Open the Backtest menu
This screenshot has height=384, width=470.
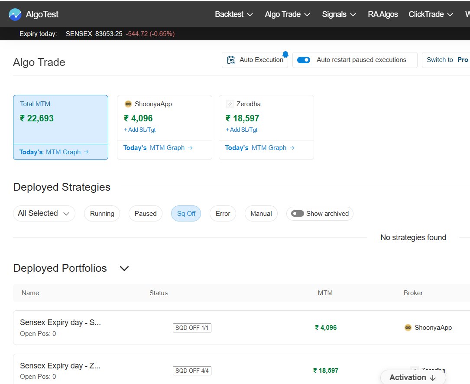pos(234,14)
